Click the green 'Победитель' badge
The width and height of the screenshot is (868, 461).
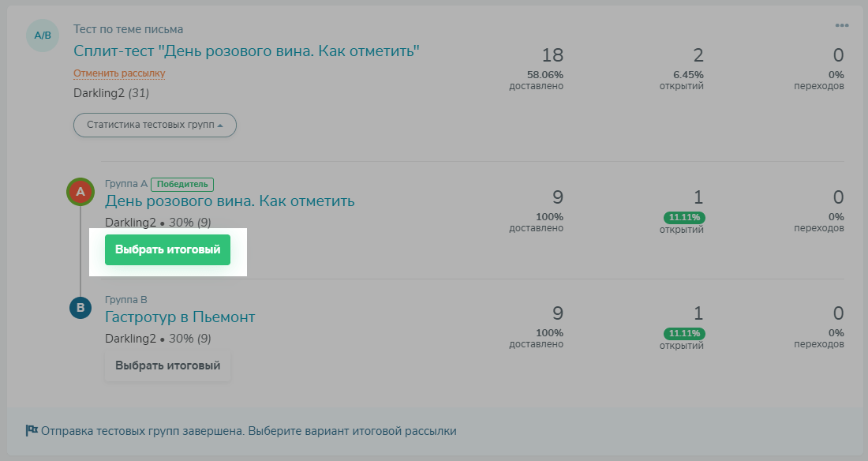(182, 184)
